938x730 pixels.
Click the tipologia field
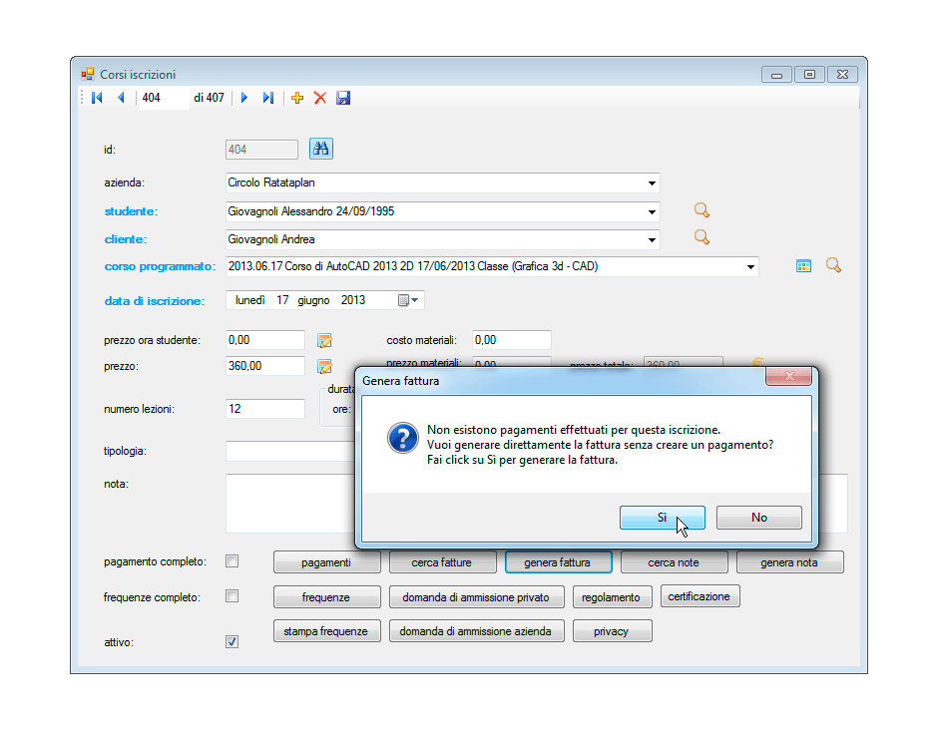(x=290, y=451)
